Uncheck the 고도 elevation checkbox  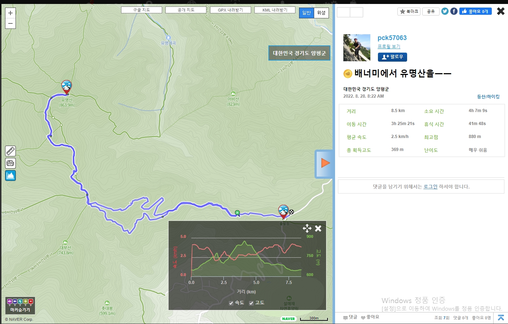click(251, 303)
